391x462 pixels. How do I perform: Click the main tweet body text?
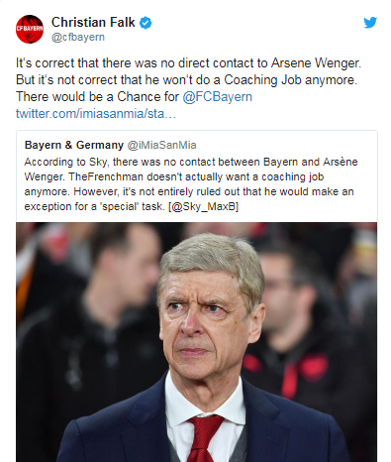[188, 88]
